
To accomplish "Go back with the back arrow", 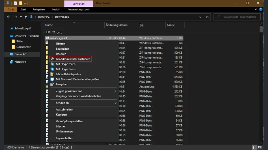I will coord(9,17).
